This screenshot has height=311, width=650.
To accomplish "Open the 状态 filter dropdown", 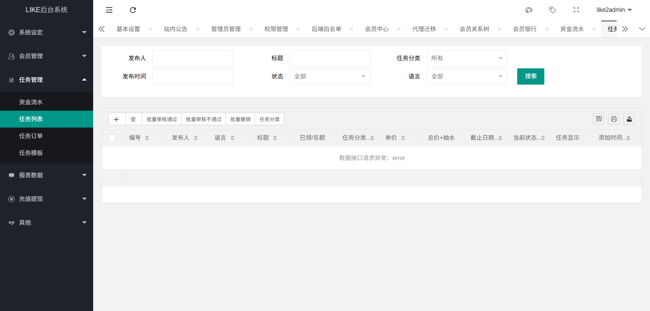I will [330, 76].
